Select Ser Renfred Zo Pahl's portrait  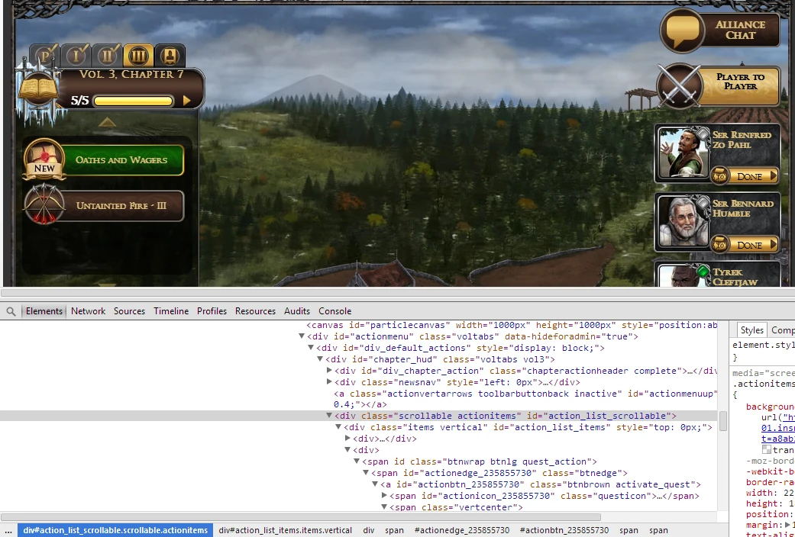tap(683, 153)
